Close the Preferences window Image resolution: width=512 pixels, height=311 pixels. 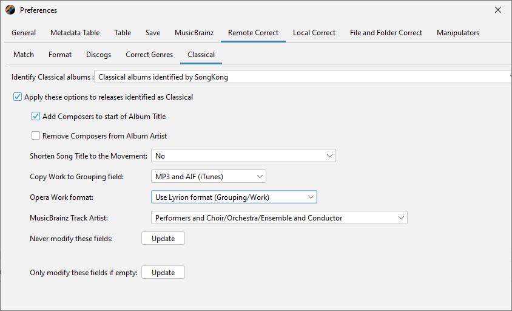pyautogui.click(x=498, y=10)
